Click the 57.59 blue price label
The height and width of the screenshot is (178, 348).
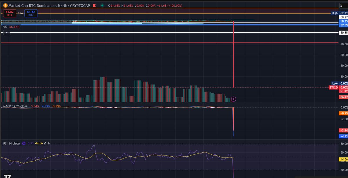[x=343, y=25]
